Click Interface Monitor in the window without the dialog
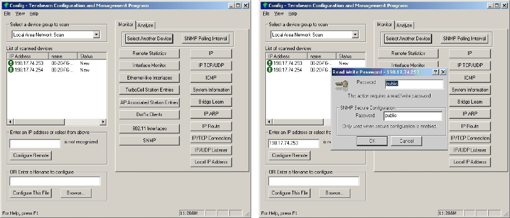This screenshot has height=218, width=510. click(149, 65)
